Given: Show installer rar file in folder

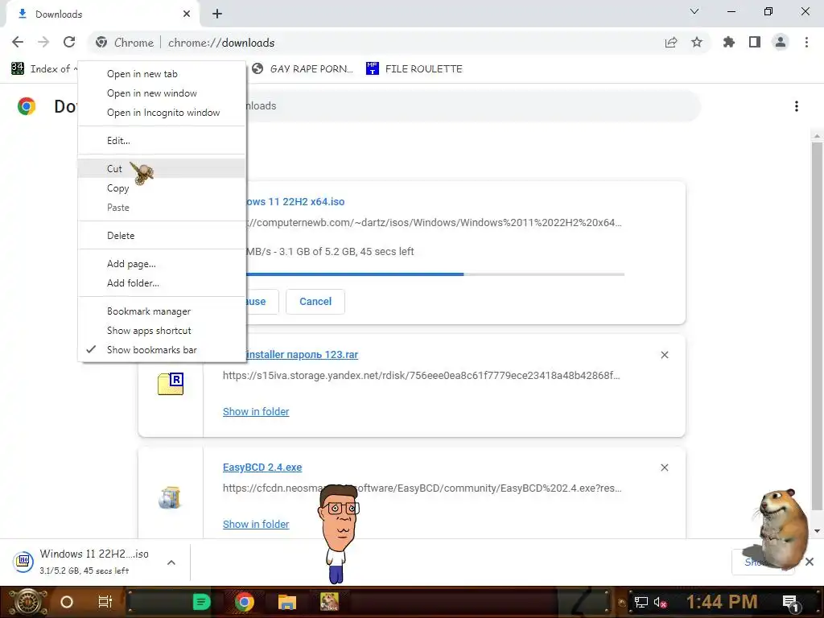Looking at the screenshot, I should coord(256,411).
